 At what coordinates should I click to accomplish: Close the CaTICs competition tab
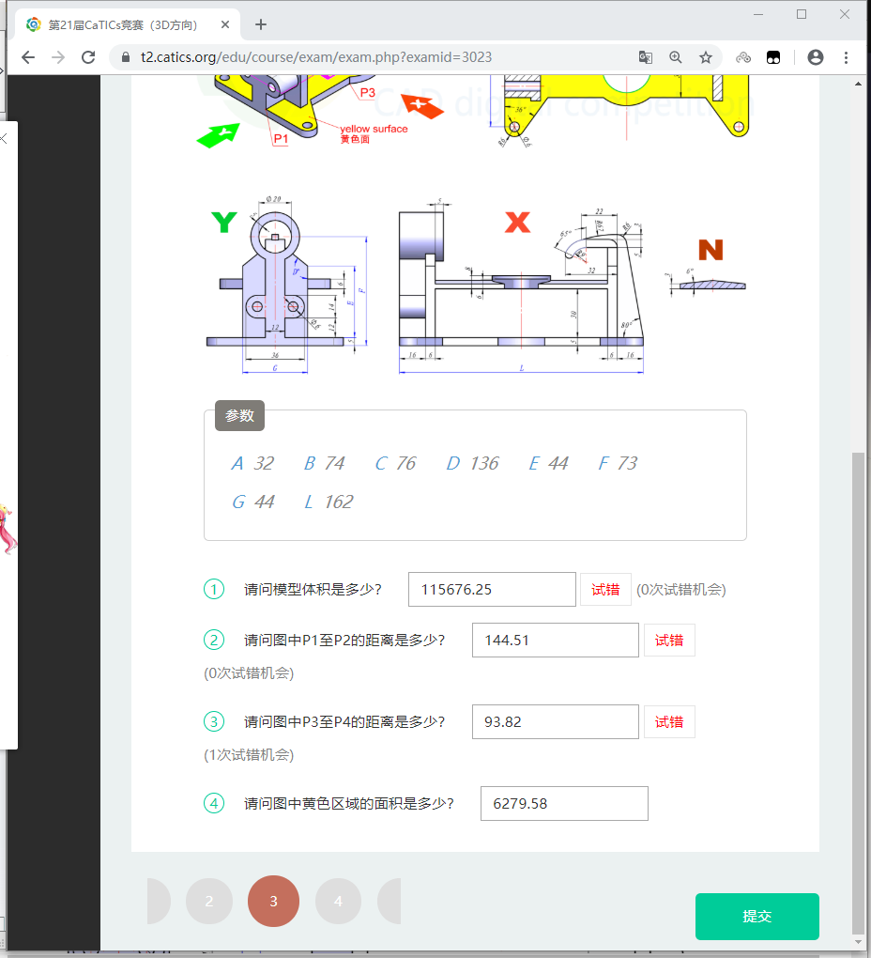click(x=223, y=24)
